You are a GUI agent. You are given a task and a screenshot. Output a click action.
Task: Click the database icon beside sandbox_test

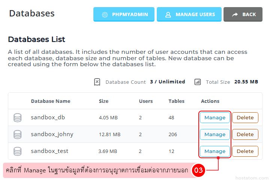pos(17,151)
